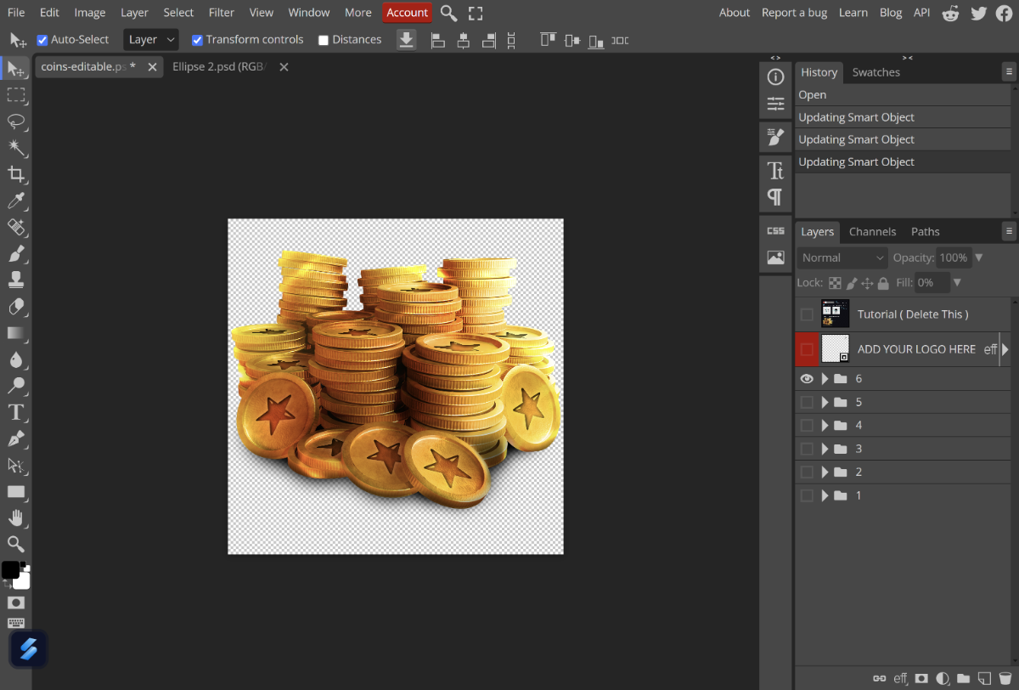Select the Type tool in the toolbar
This screenshot has height=690, width=1019.
(15, 413)
